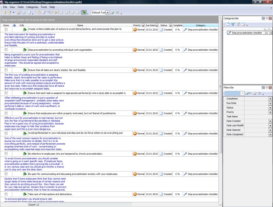This screenshot has width=273, height=207.
Task: Open the Default Task view dropdown
Action: 107,13
